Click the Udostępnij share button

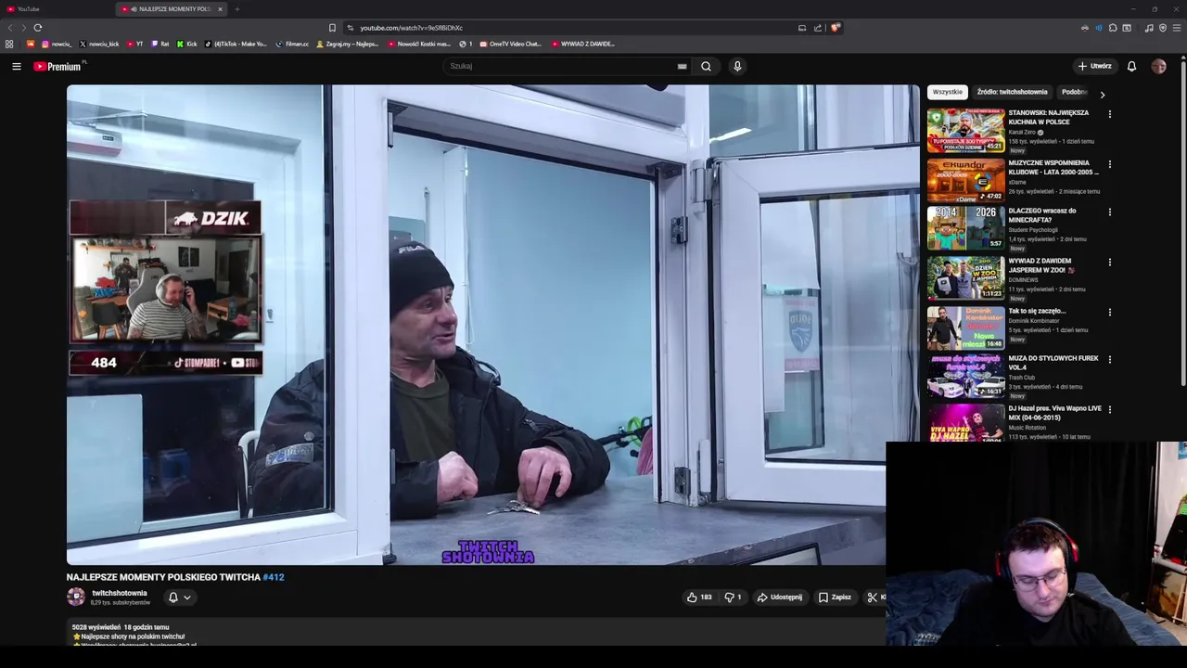point(780,597)
